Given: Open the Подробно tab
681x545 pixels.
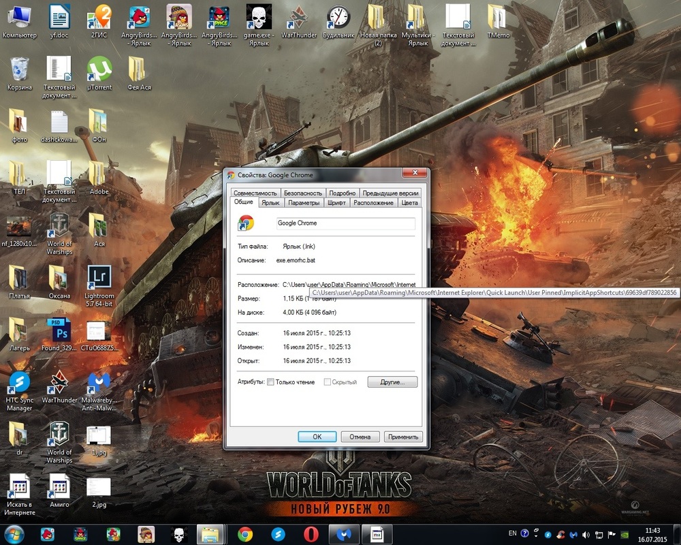Looking at the screenshot, I should (343, 193).
